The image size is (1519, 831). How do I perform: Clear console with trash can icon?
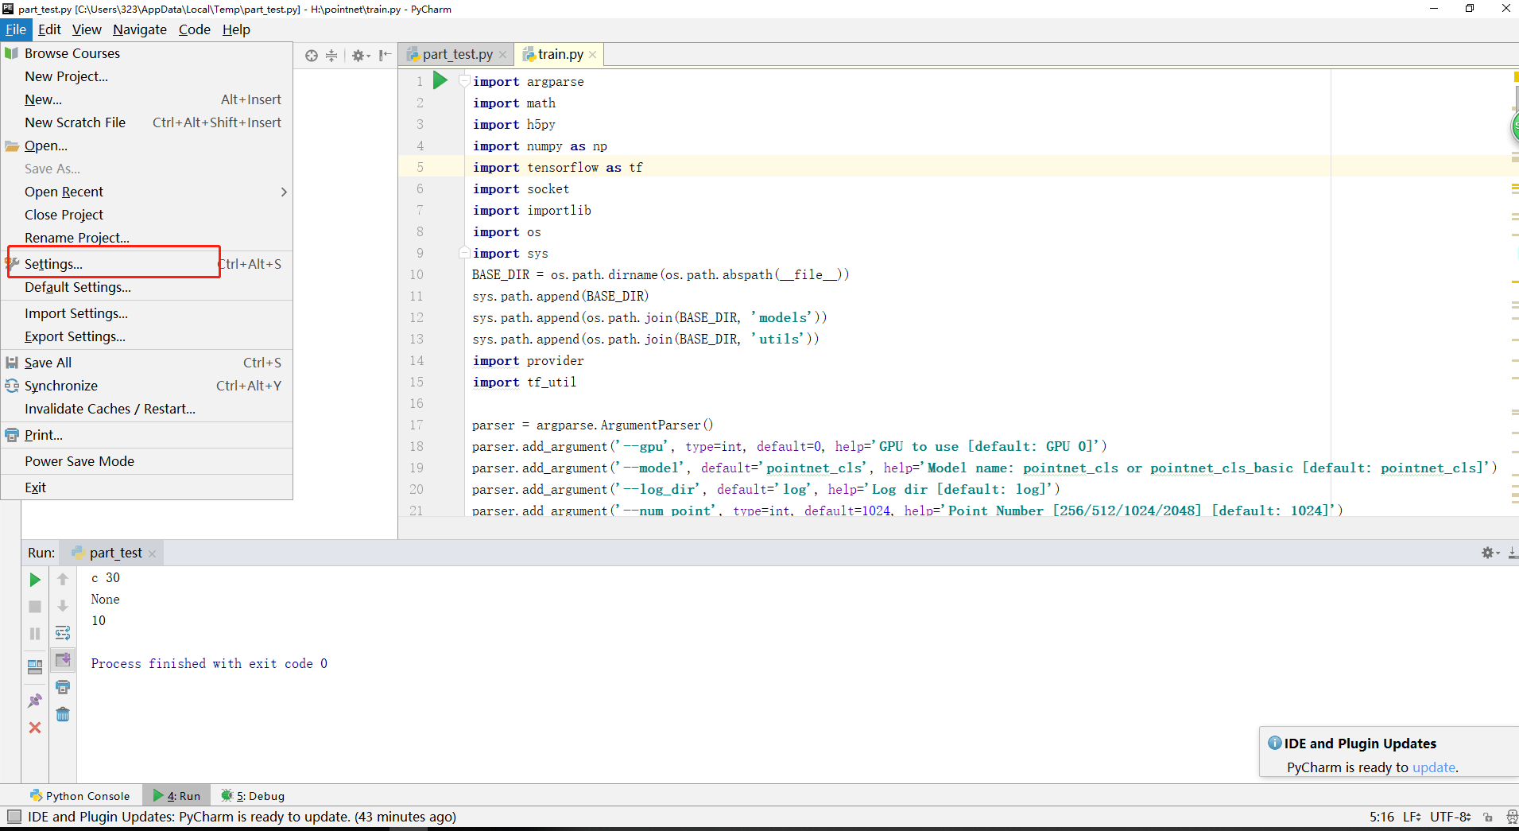click(x=63, y=714)
